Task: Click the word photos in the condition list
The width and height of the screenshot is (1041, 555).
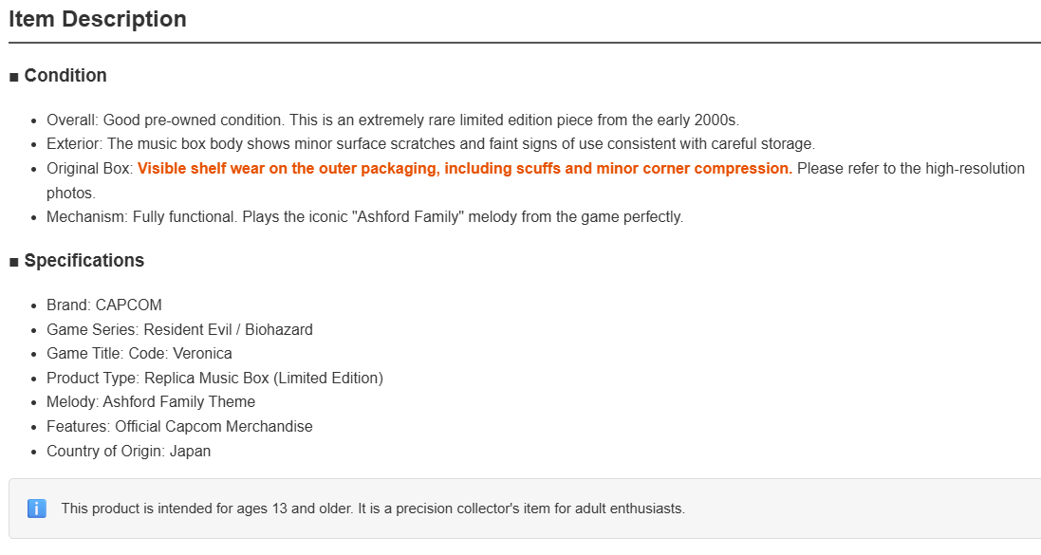Action: coord(70,194)
